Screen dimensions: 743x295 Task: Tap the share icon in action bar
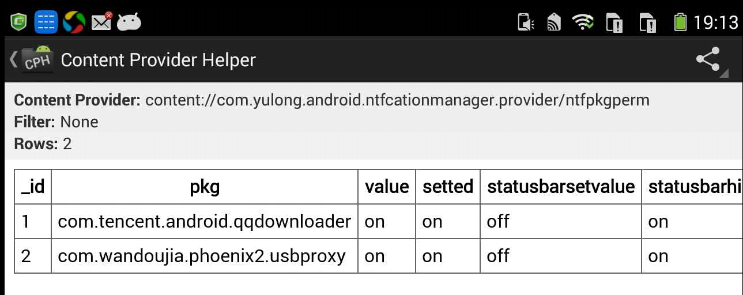[x=708, y=59]
